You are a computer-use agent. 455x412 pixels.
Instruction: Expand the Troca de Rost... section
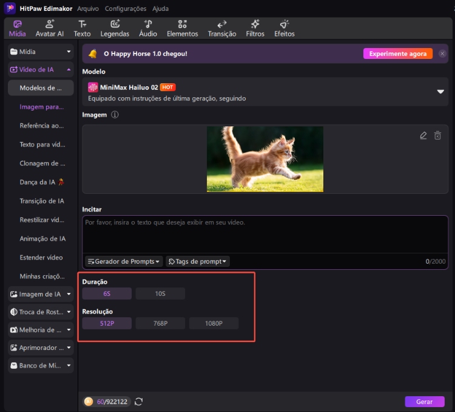[41, 312]
